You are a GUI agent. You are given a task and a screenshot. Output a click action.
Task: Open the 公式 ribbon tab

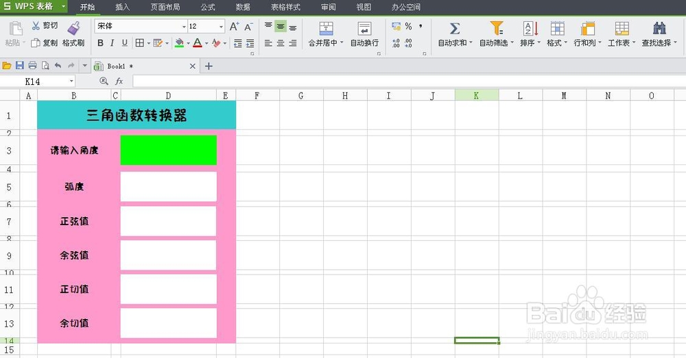coord(208,7)
